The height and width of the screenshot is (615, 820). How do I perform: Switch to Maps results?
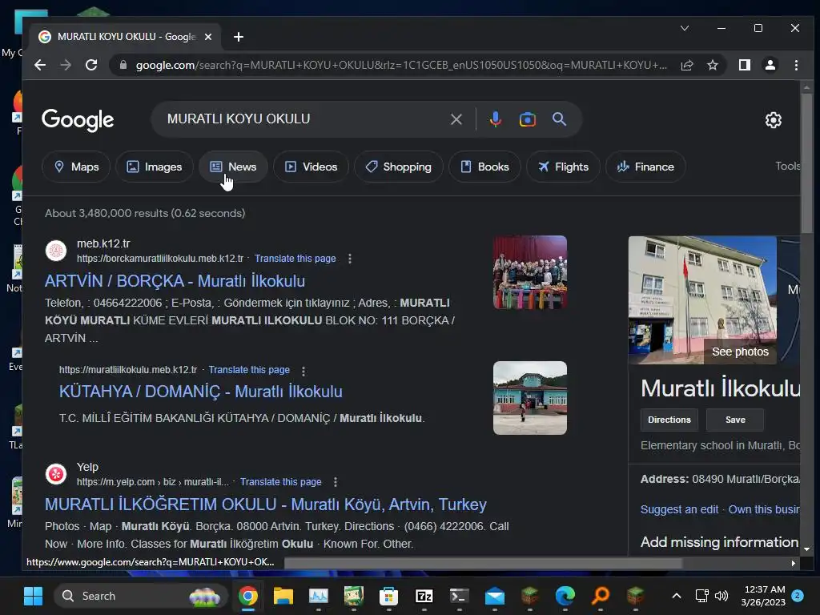pyautogui.click(x=76, y=167)
